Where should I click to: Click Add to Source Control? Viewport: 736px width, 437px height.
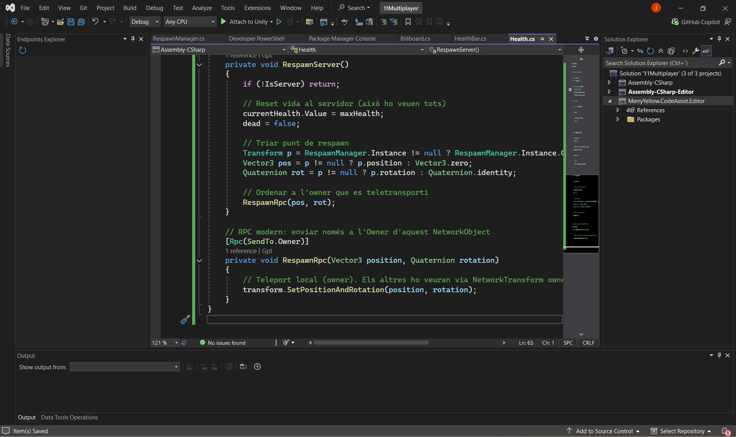tap(604, 431)
